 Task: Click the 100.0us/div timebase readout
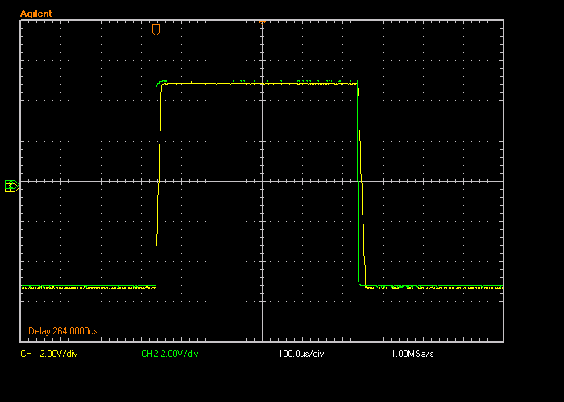tap(301, 354)
